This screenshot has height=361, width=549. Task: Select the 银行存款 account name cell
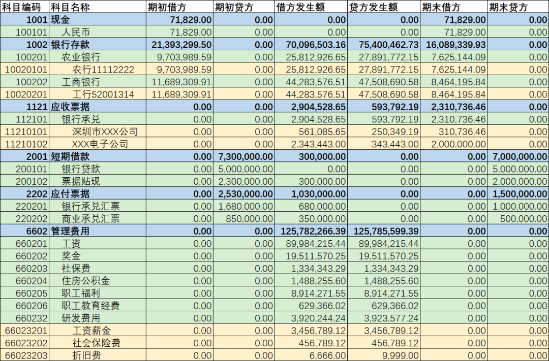pyautogui.click(x=97, y=44)
